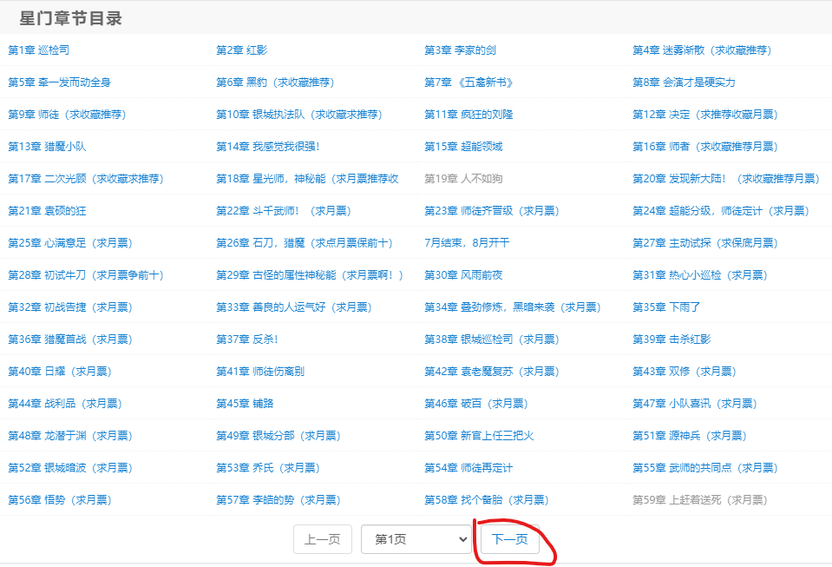Click the 上一页 previous page button
The height and width of the screenshot is (567, 832).
(x=322, y=538)
